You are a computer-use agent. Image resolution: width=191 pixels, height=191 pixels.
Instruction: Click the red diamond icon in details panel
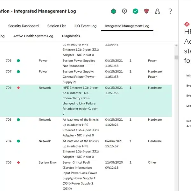[187, 24]
